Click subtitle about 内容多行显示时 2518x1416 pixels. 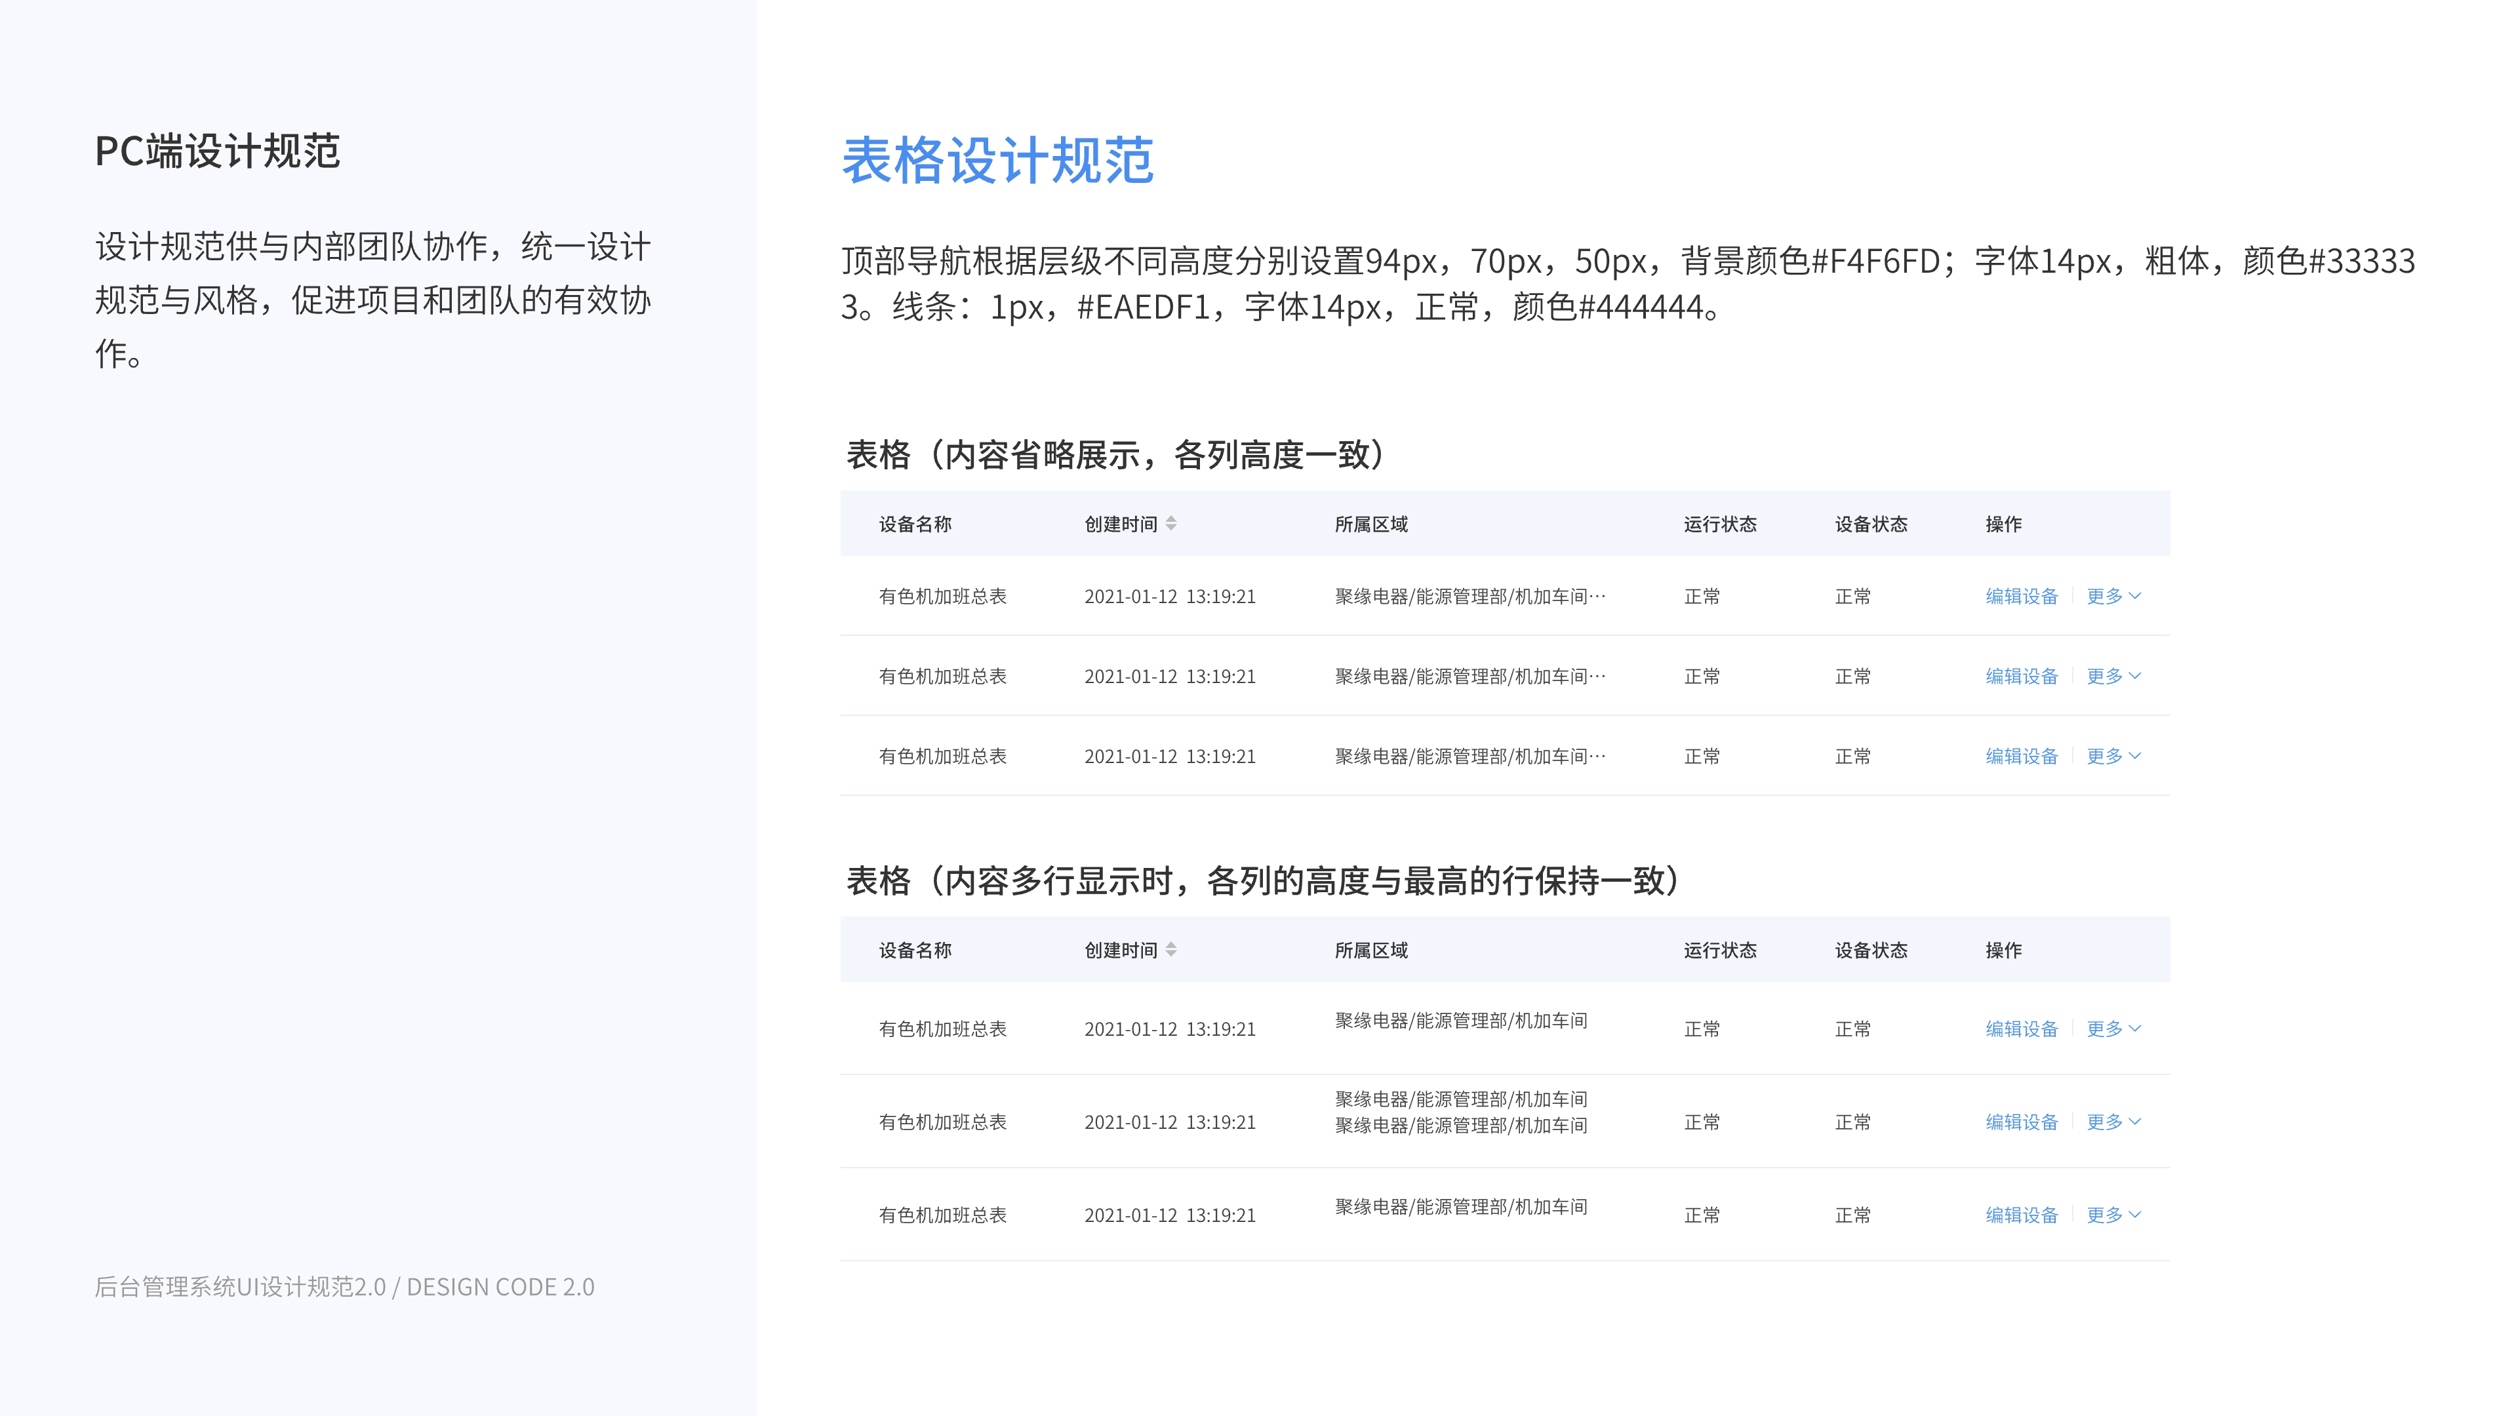tap(1263, 880)
